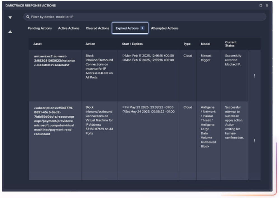Open three-dot menu for payment-read-redundant row

pyautogui.click(x=255, y=141)
